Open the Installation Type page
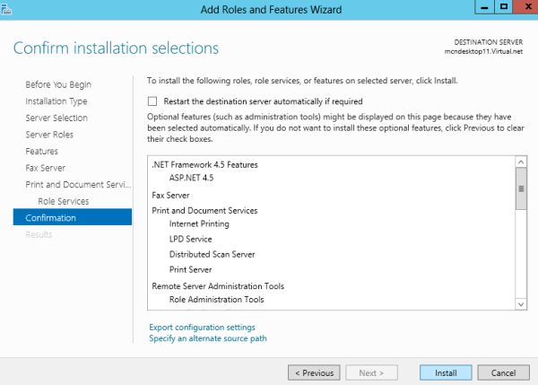538x385 pixels. tap(56, 101)
